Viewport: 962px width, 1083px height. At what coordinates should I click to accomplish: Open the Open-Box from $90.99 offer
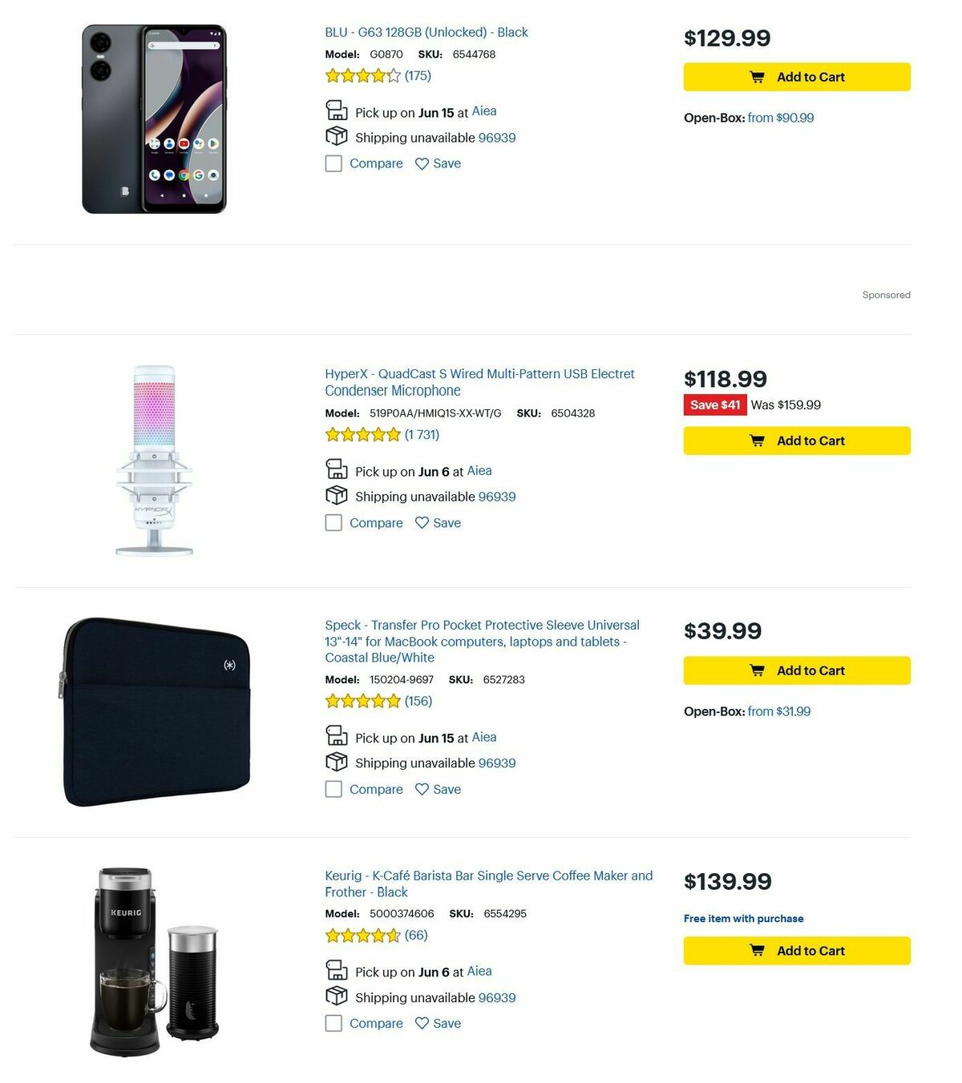pos(780,118)
